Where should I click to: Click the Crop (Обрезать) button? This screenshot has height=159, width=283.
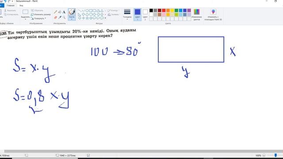37,11
